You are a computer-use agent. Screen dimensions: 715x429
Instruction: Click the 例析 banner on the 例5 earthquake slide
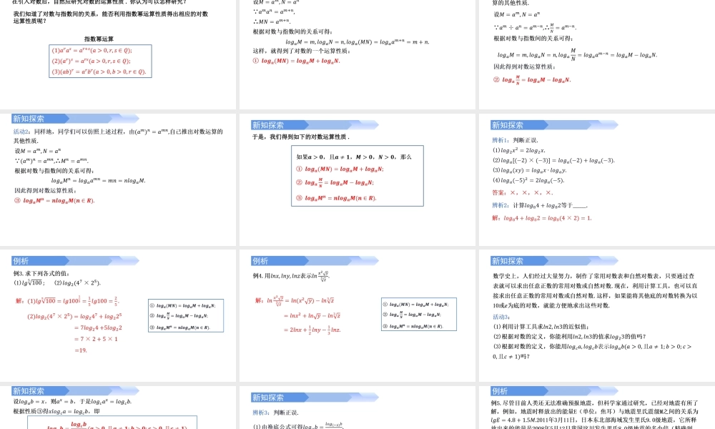(498, 390)
